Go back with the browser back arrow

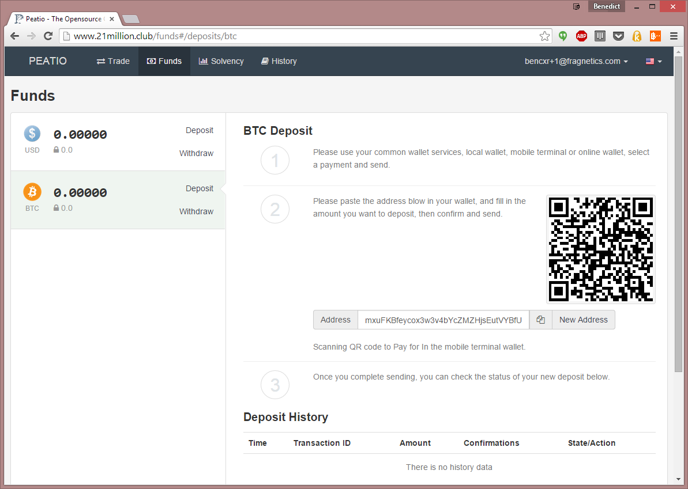(15, 36)
